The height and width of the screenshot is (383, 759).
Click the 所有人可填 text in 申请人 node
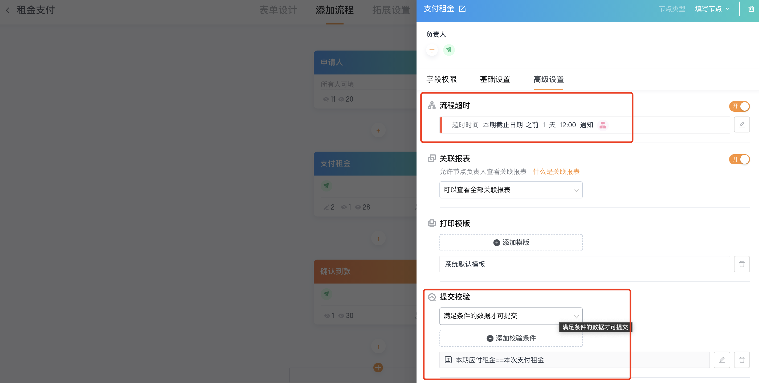(337, 84)
